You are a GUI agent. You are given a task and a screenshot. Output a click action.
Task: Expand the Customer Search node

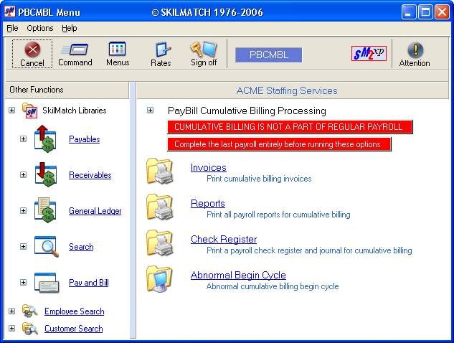11,329
